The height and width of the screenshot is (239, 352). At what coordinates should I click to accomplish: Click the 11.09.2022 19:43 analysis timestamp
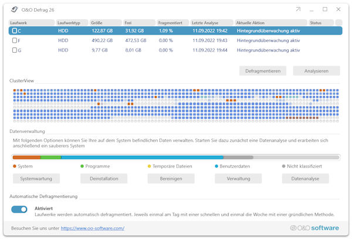tap(210, 40)
